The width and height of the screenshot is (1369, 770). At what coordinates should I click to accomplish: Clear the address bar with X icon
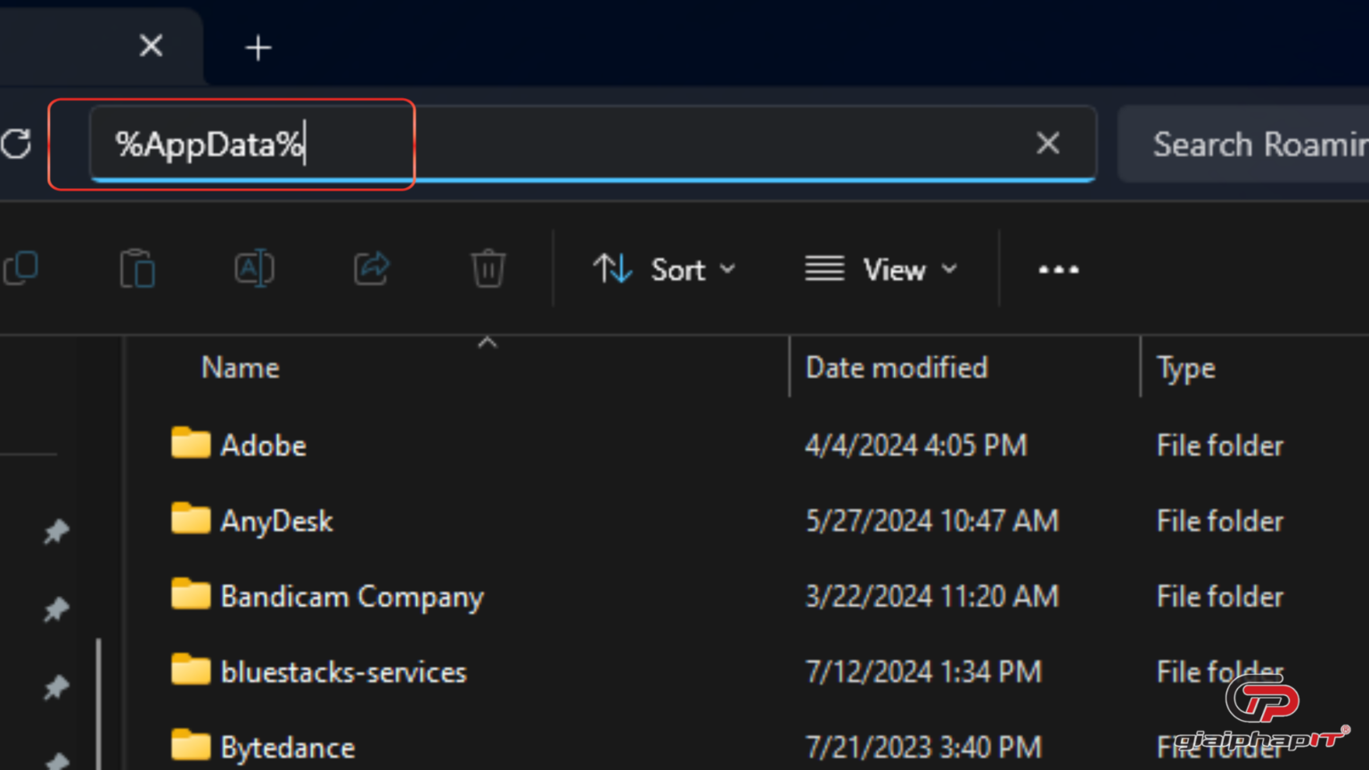tap(1048, 143)
